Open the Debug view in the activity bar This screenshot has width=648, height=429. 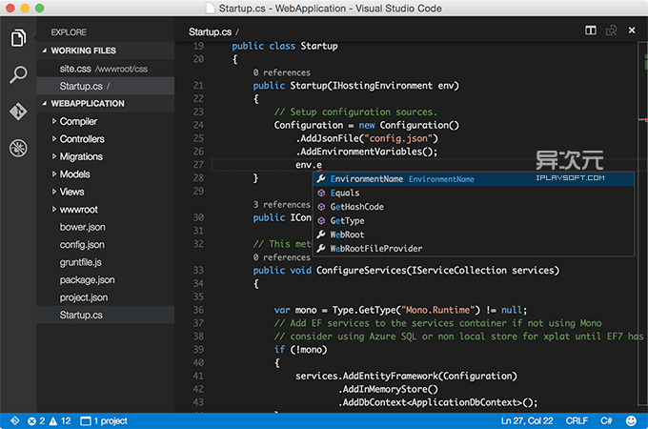pyautogui.click(x=18, y=148)
